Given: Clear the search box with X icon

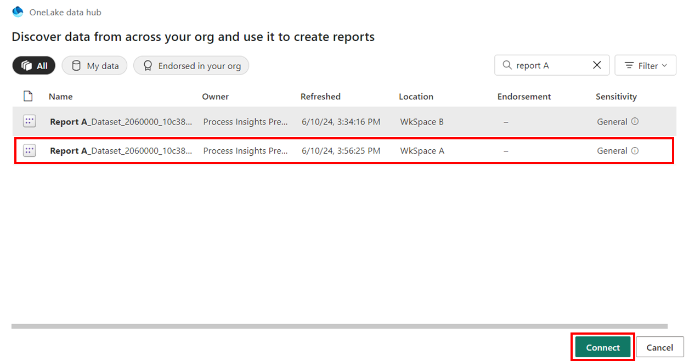Looking at the screenshot, I should click(597, 65).
